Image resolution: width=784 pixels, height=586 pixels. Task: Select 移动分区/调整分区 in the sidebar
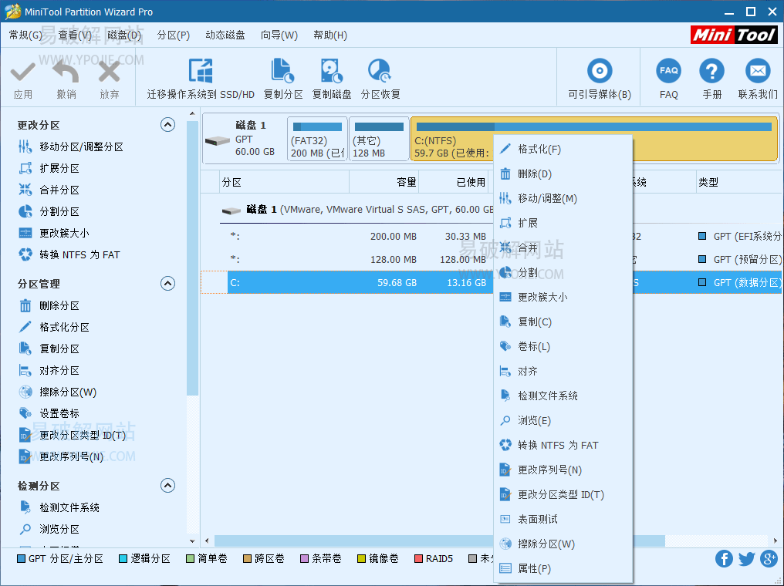tap(73, 146)
